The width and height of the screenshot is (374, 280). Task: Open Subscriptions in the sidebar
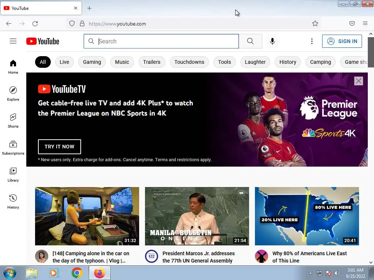[x=13, y=148]
